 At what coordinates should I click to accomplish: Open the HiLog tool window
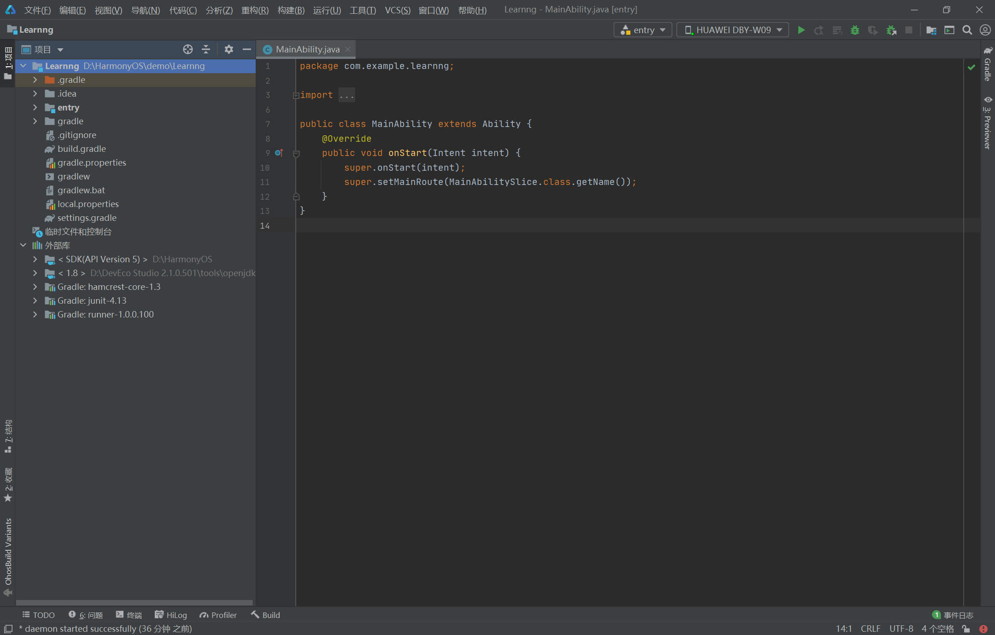(171, 615)
